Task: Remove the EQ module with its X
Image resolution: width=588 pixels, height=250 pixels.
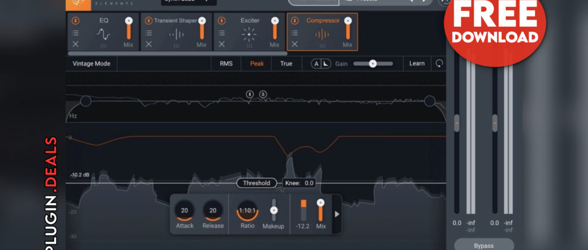Action: (75, 44)
